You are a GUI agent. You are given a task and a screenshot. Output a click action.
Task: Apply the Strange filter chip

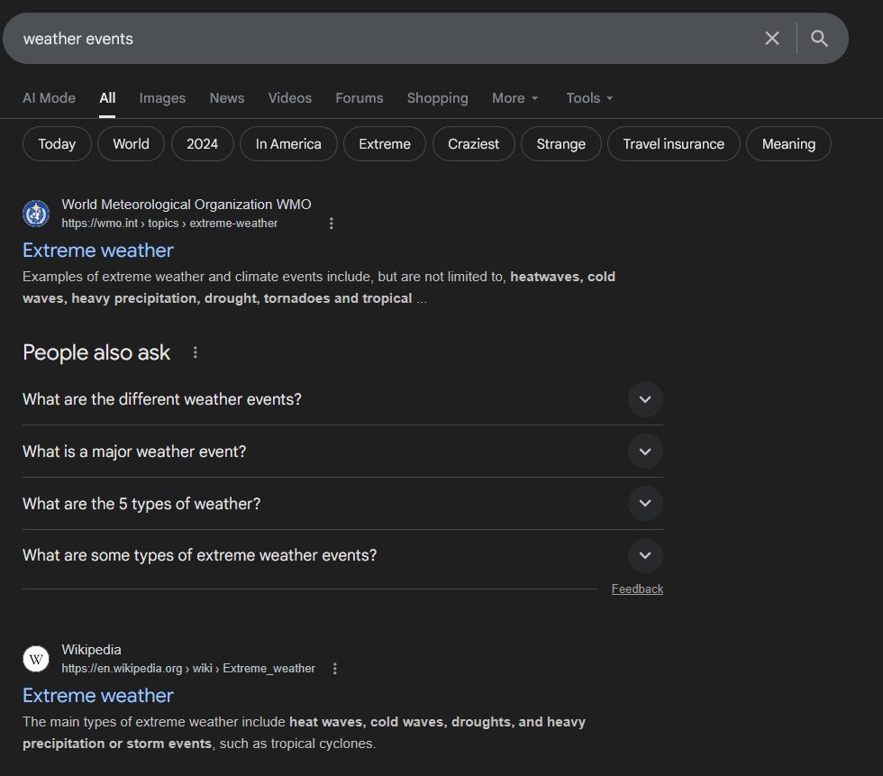tap(560, 144)
